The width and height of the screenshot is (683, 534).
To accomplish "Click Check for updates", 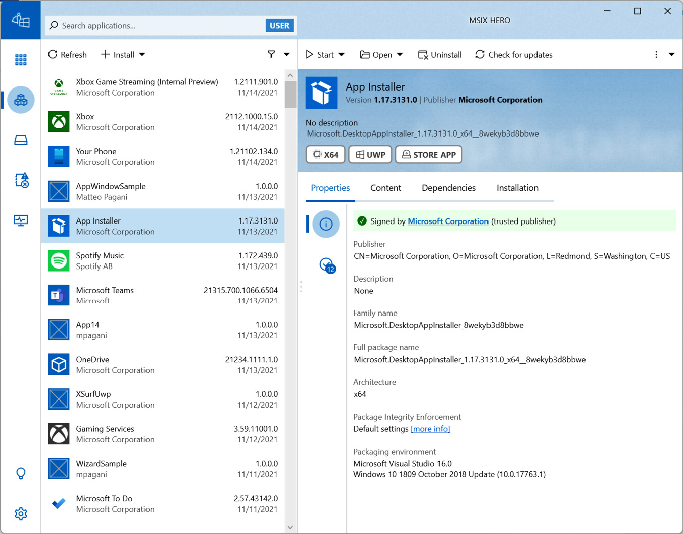I will click(x=514, y=54).
